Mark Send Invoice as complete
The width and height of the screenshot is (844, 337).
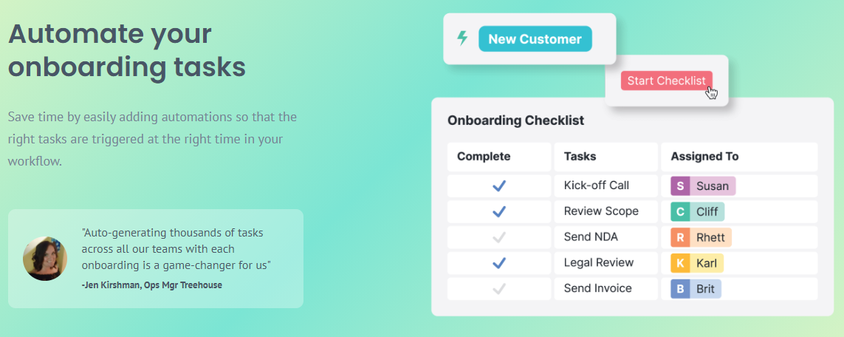coord(499,289)
